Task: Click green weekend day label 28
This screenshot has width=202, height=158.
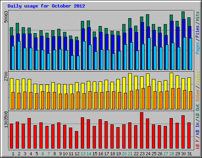Action: click(x=172, y=154)
